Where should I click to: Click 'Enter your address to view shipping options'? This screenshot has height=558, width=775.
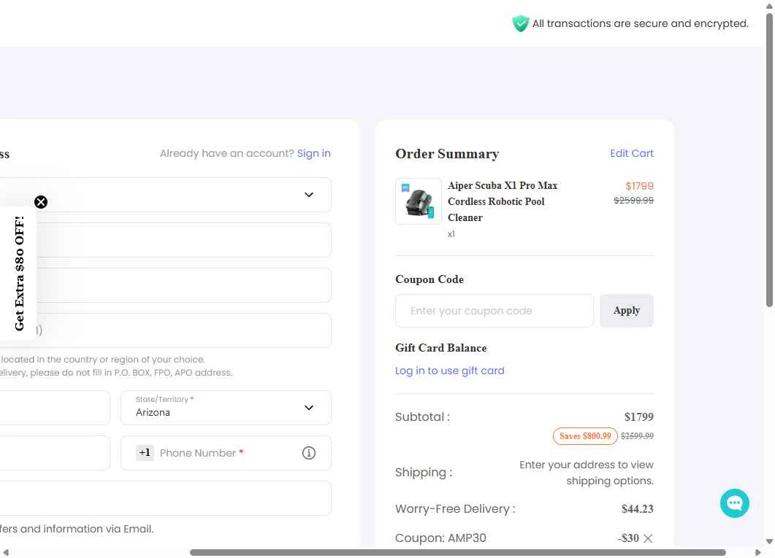(587, 473)
